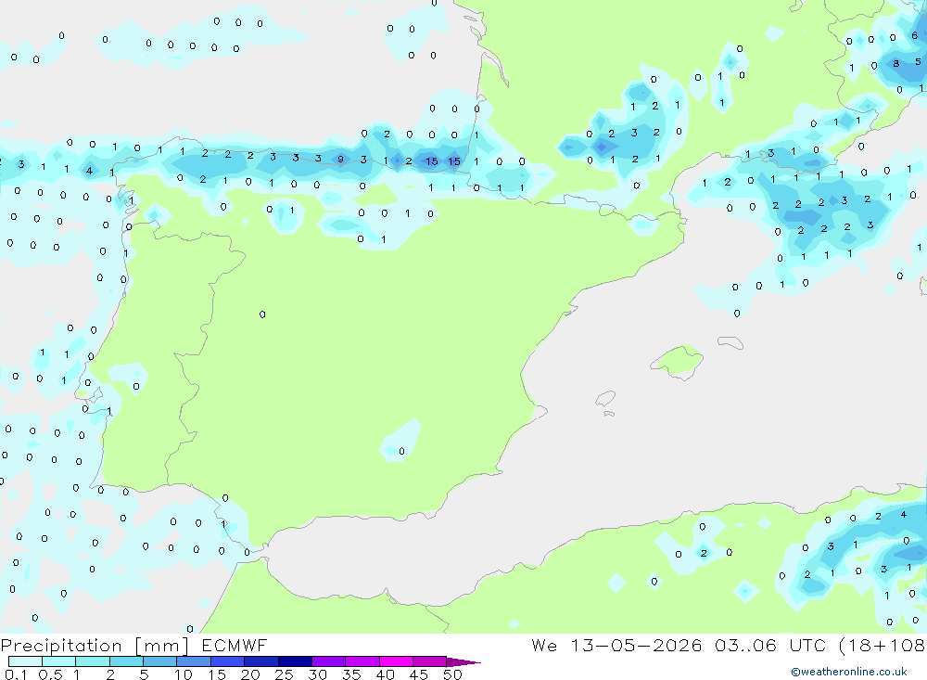Click the 0.1–0.5 mm legend color swatch
Image resolution: width=927 pixels, height=680 pixels.
point(25,661)
